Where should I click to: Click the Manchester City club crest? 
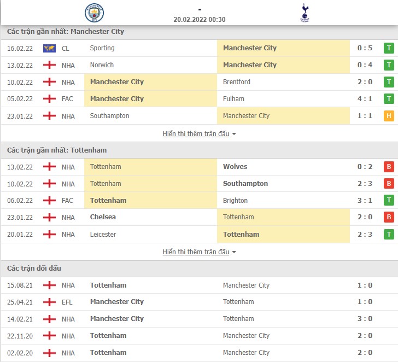pos(94,13)
